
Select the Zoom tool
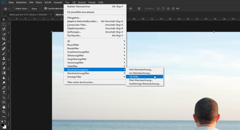[x=4, y=112]
